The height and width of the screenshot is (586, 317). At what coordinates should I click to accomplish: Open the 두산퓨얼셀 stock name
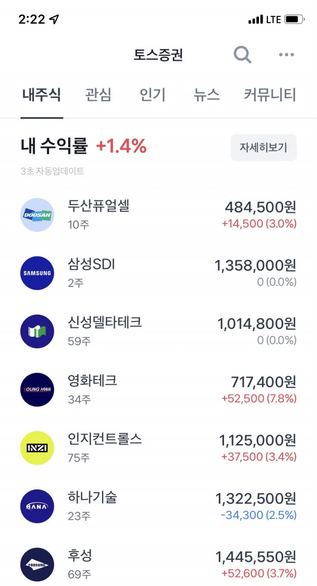[99, 205]
